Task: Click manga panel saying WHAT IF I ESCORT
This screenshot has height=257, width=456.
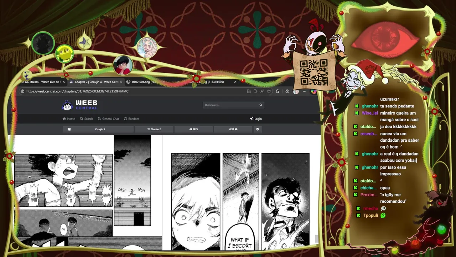Action: (241, 202)
